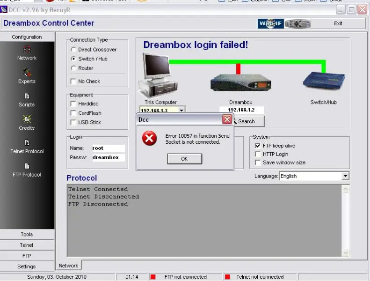
Task: Open the Experts section icon
Action: click(x=27, y=73)
